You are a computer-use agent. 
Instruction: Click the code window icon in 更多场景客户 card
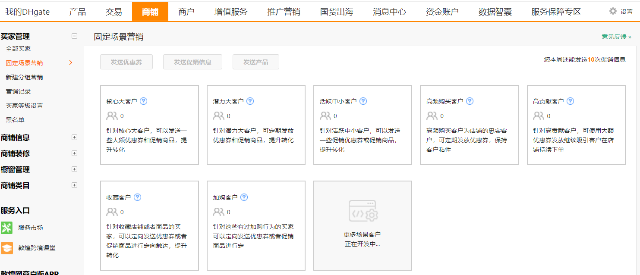(363, 211)
